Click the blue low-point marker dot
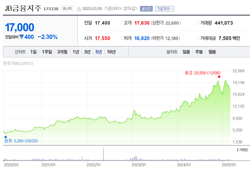250x170 pixels. pyautogui.click(x=6, y=137)
